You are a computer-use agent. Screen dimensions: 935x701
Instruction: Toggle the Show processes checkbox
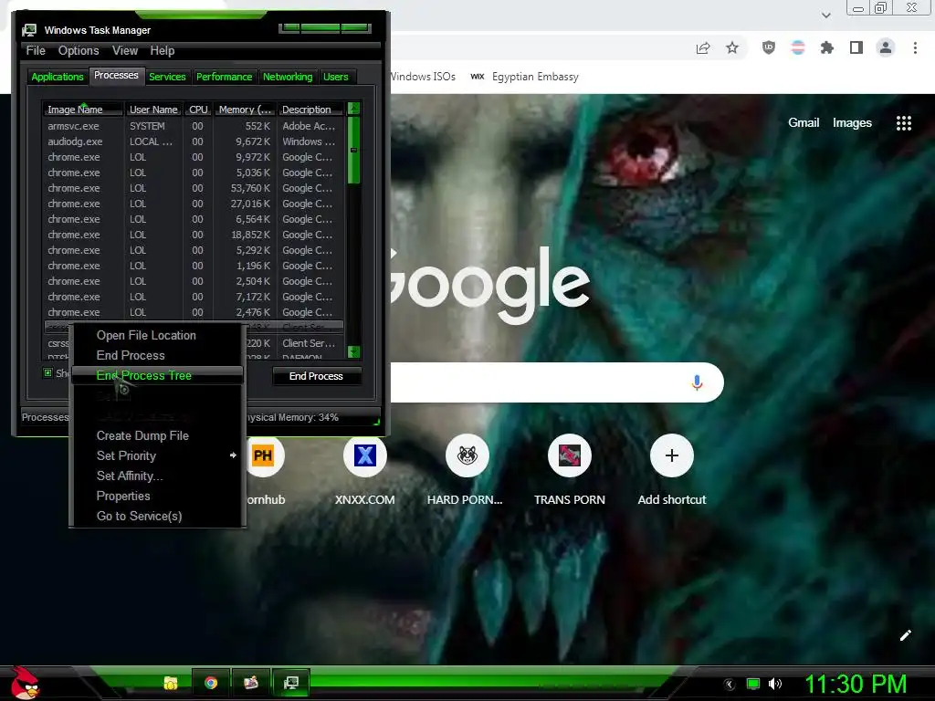[47, 372]
